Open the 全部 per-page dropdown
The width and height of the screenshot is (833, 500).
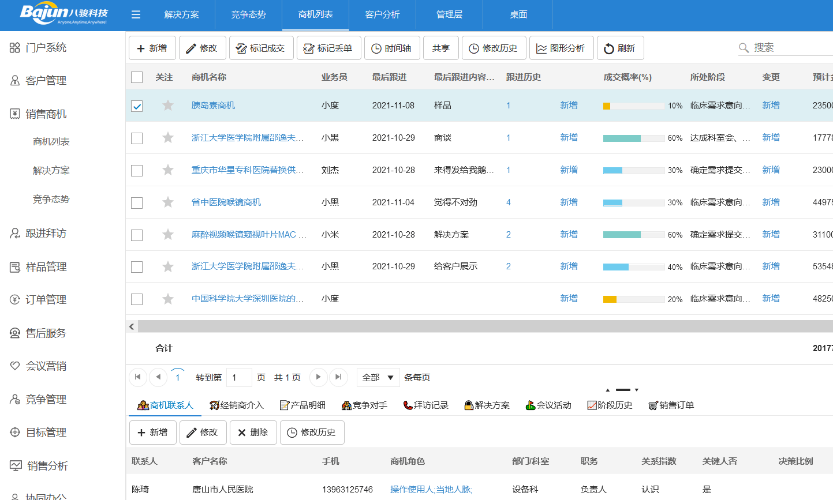[x=378, y=377]
